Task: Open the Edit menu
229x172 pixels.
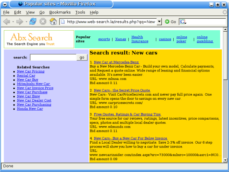Action: [x=18, y=12]
